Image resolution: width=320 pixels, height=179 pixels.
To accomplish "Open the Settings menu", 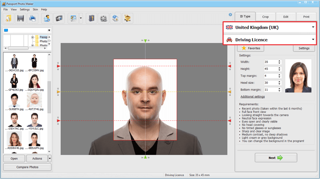I will (x=25, y=9).
